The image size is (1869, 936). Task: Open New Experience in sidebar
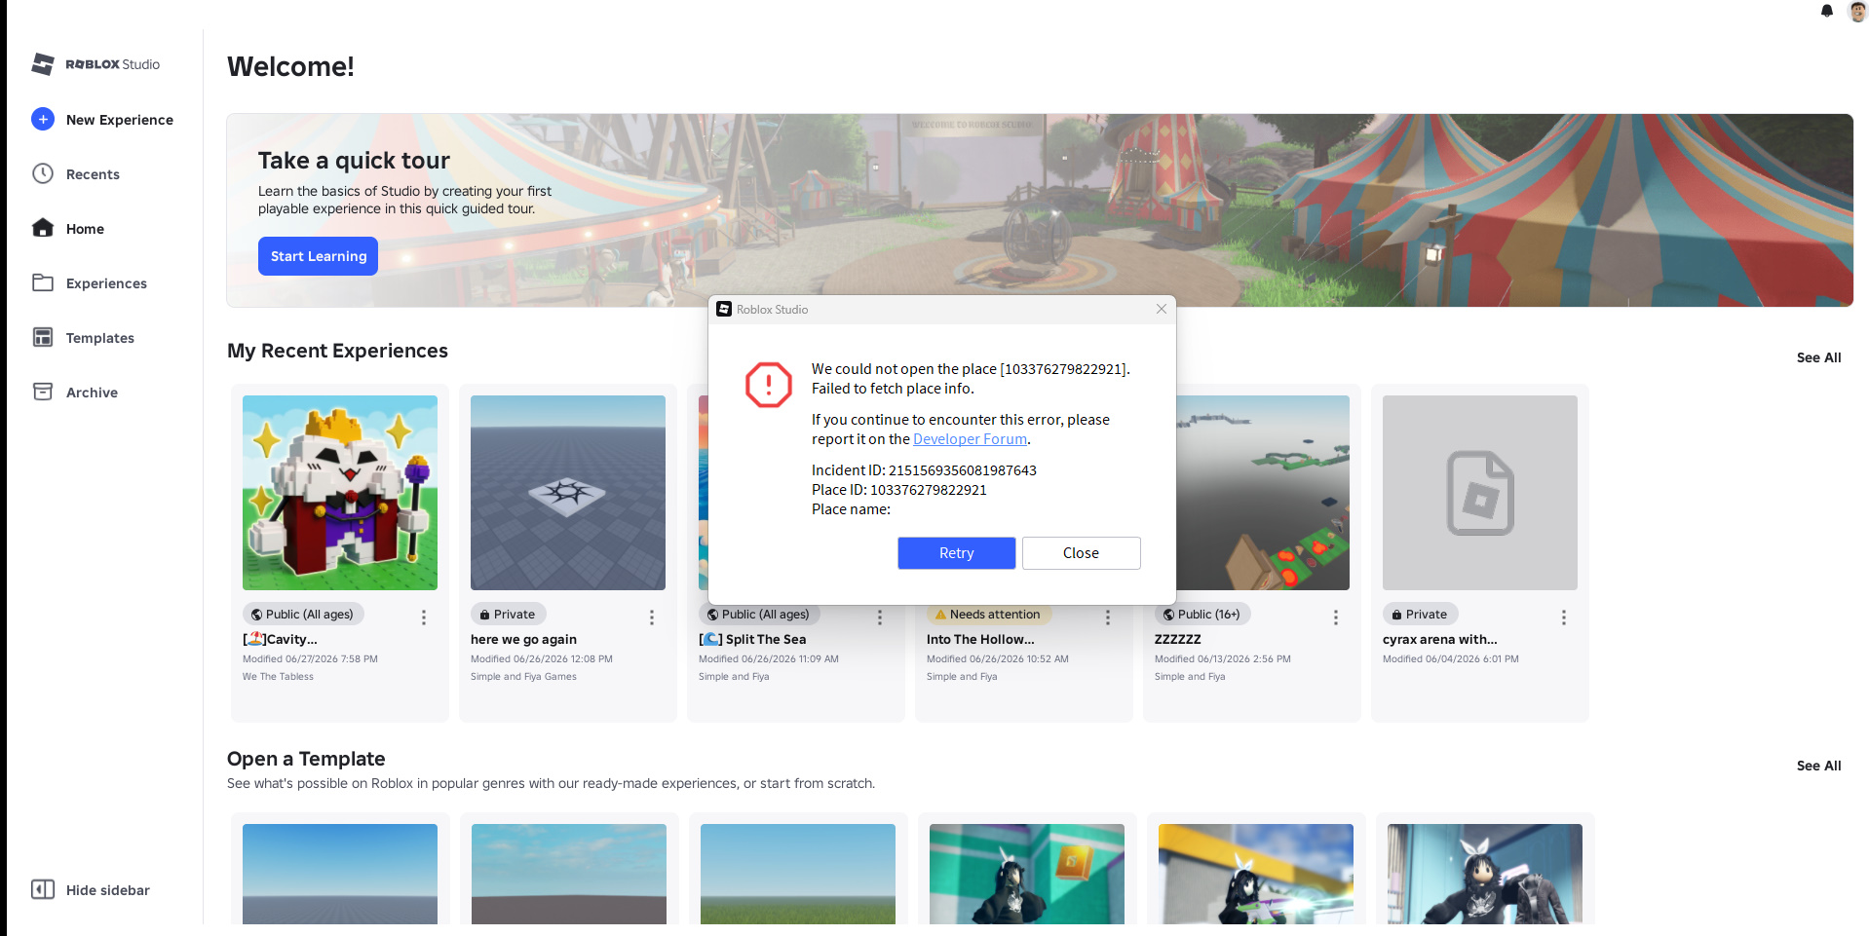120,120
